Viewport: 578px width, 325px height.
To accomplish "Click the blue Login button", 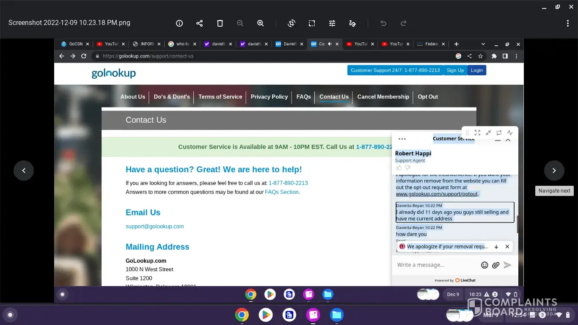I will tap(476, 70).
